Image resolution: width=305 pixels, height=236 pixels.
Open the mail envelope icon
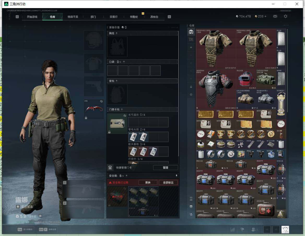(x=275, y=16)
